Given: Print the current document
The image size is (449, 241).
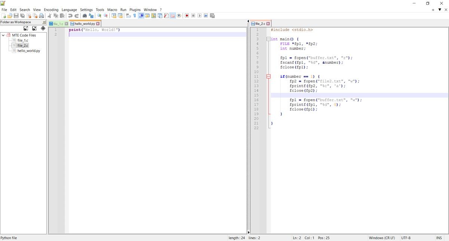Looking at the screenshot, I should pos(41,15).
